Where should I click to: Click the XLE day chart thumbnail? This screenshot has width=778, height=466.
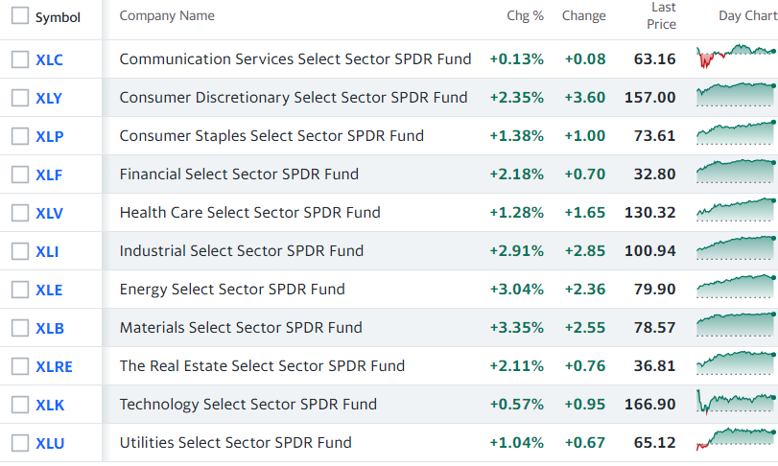[x=737, y=287]
